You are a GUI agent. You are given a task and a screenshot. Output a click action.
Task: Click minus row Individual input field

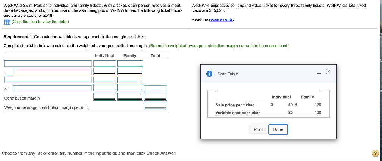click(105, 71)
